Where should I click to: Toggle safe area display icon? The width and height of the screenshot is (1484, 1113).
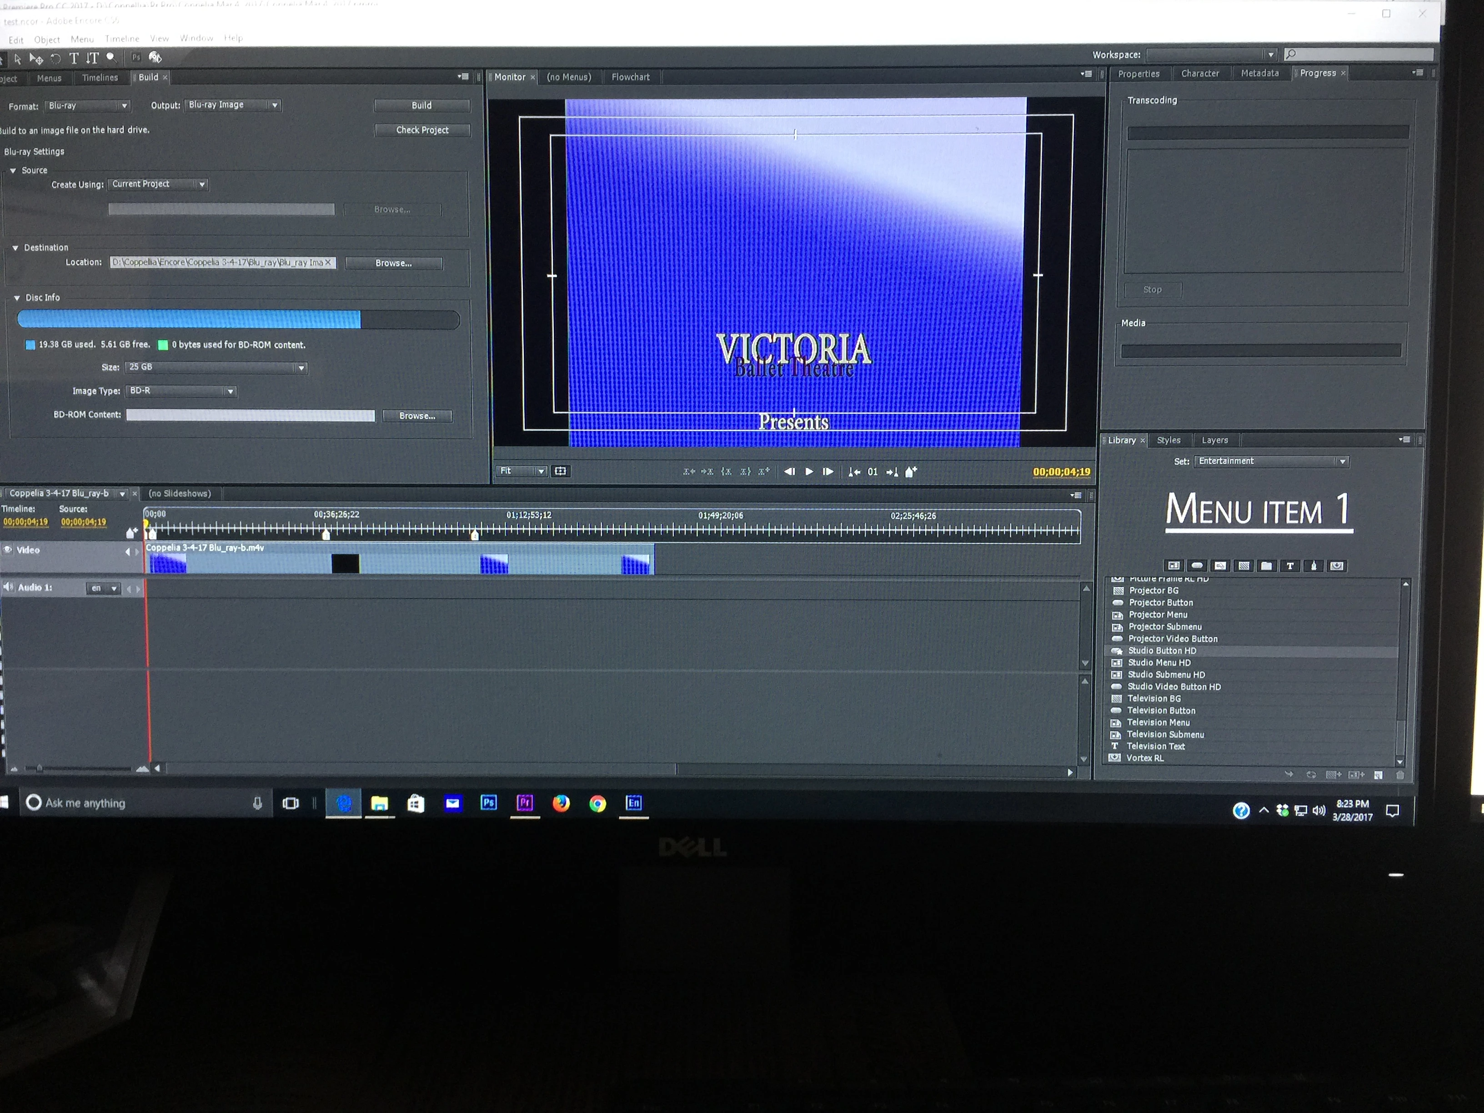tap(560, 471)
